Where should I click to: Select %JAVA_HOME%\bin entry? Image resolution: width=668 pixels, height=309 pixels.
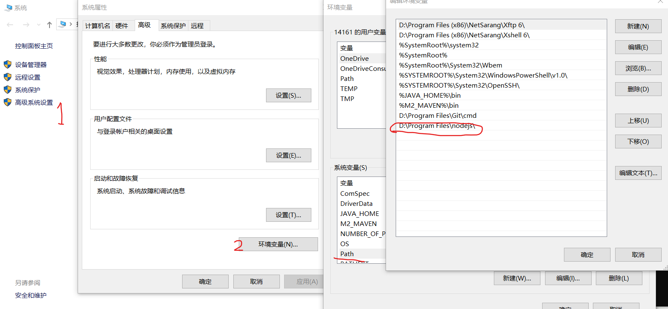pos(501,96)
